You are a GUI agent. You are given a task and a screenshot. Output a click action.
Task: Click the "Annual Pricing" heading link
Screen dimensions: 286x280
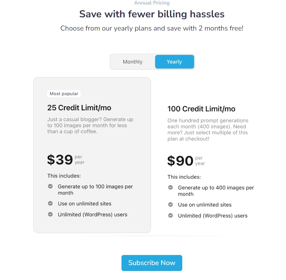(152, 3)
